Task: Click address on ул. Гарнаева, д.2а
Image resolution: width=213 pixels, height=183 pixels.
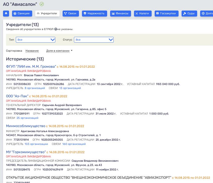Action: pyautogui.click(x=51, y=79)
